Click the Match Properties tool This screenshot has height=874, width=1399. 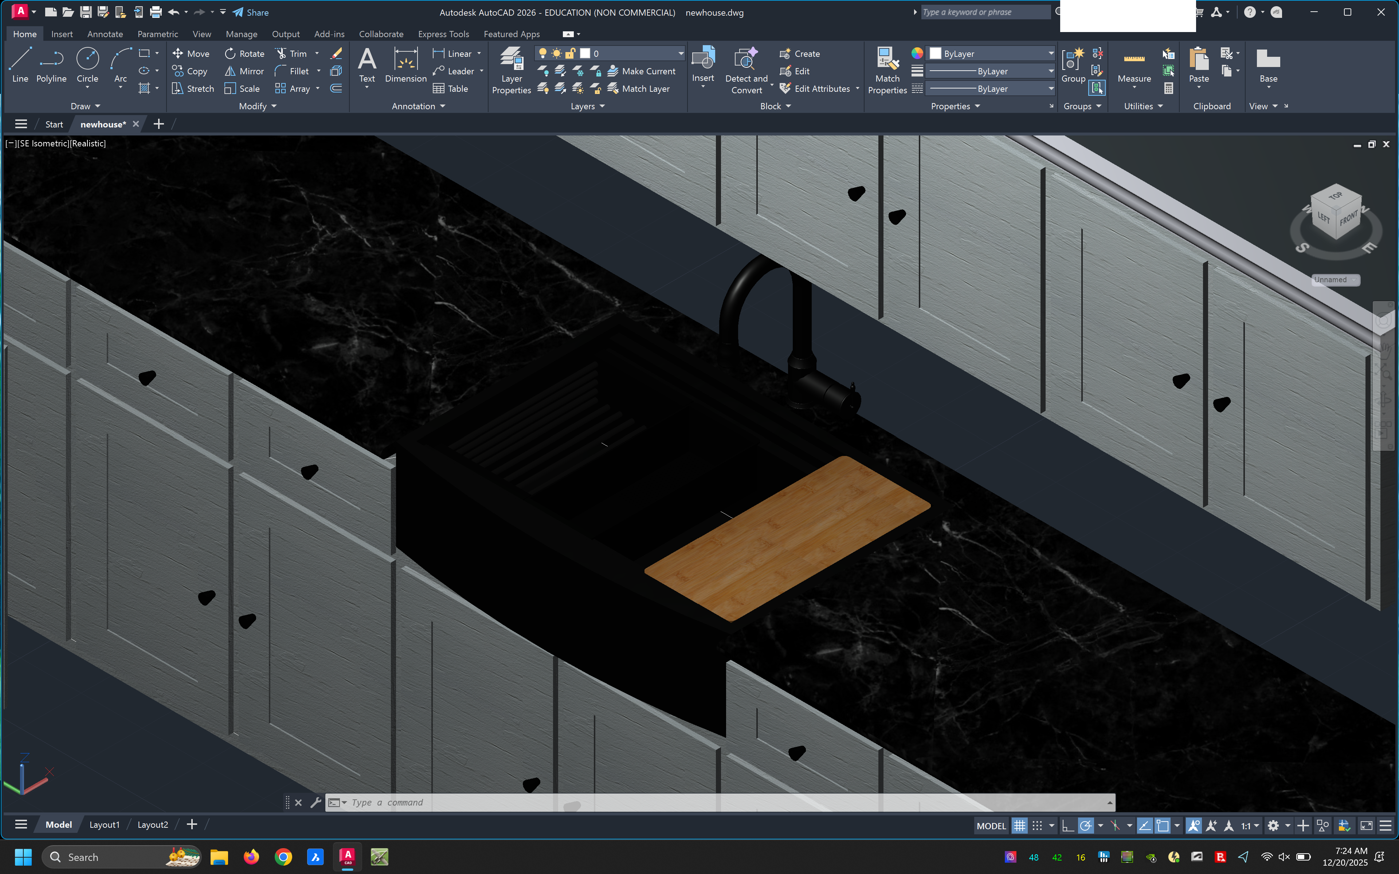point(887,71)
